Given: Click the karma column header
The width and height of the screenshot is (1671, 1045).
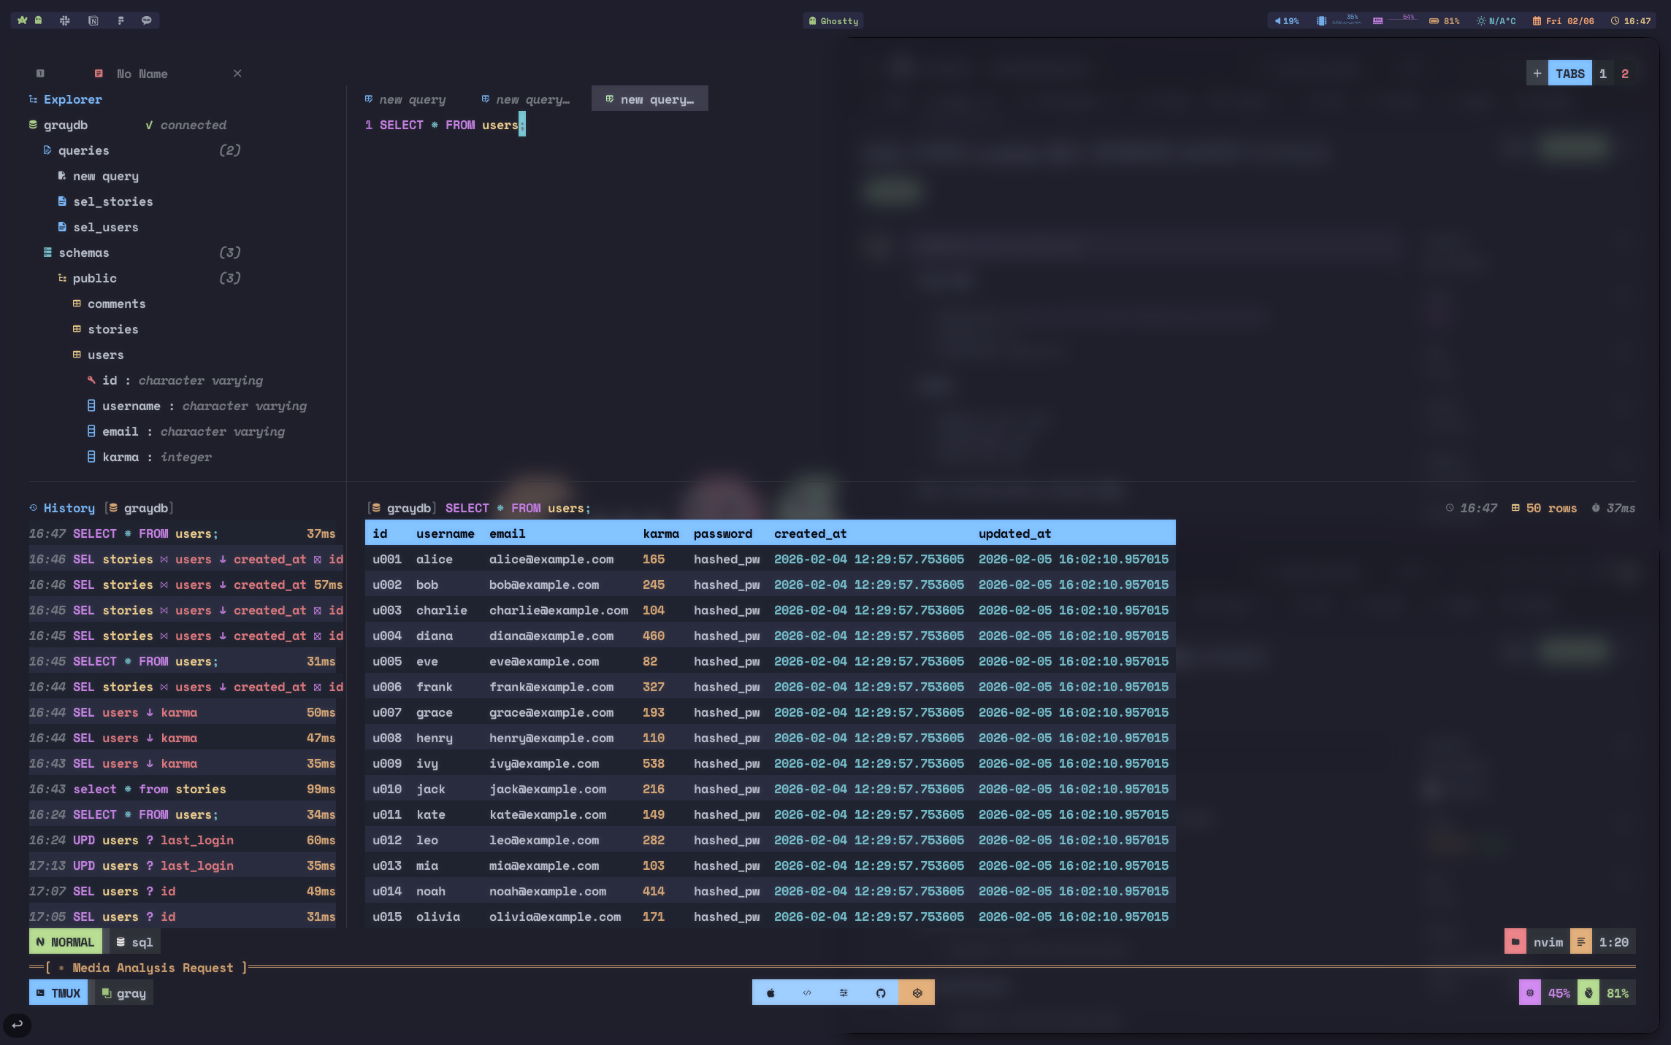Looking at the screenshot, I should [660, 533].
